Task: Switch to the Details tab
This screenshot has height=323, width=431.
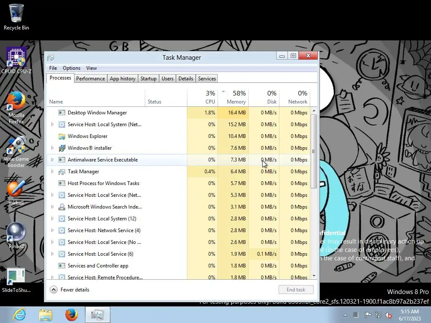Action: point(186,79)
